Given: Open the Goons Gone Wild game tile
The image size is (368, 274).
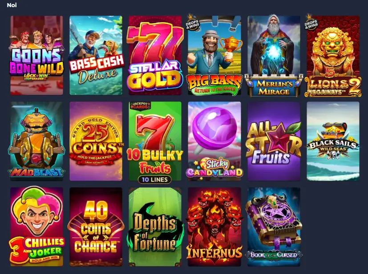Looking at the screenshot, I should pos(36,55).
